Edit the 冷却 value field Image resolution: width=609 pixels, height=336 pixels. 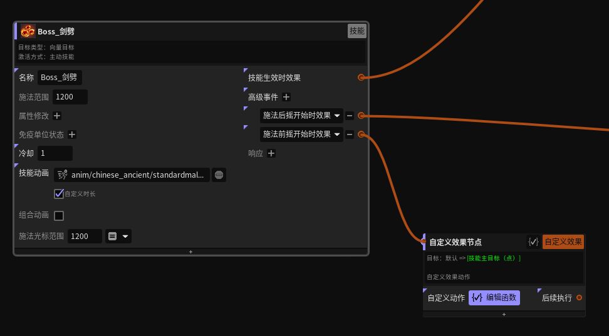tap(55, 153)
